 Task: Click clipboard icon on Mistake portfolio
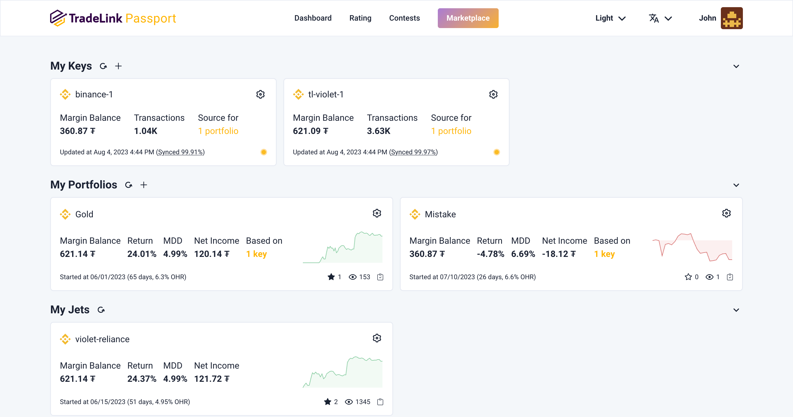730,277
